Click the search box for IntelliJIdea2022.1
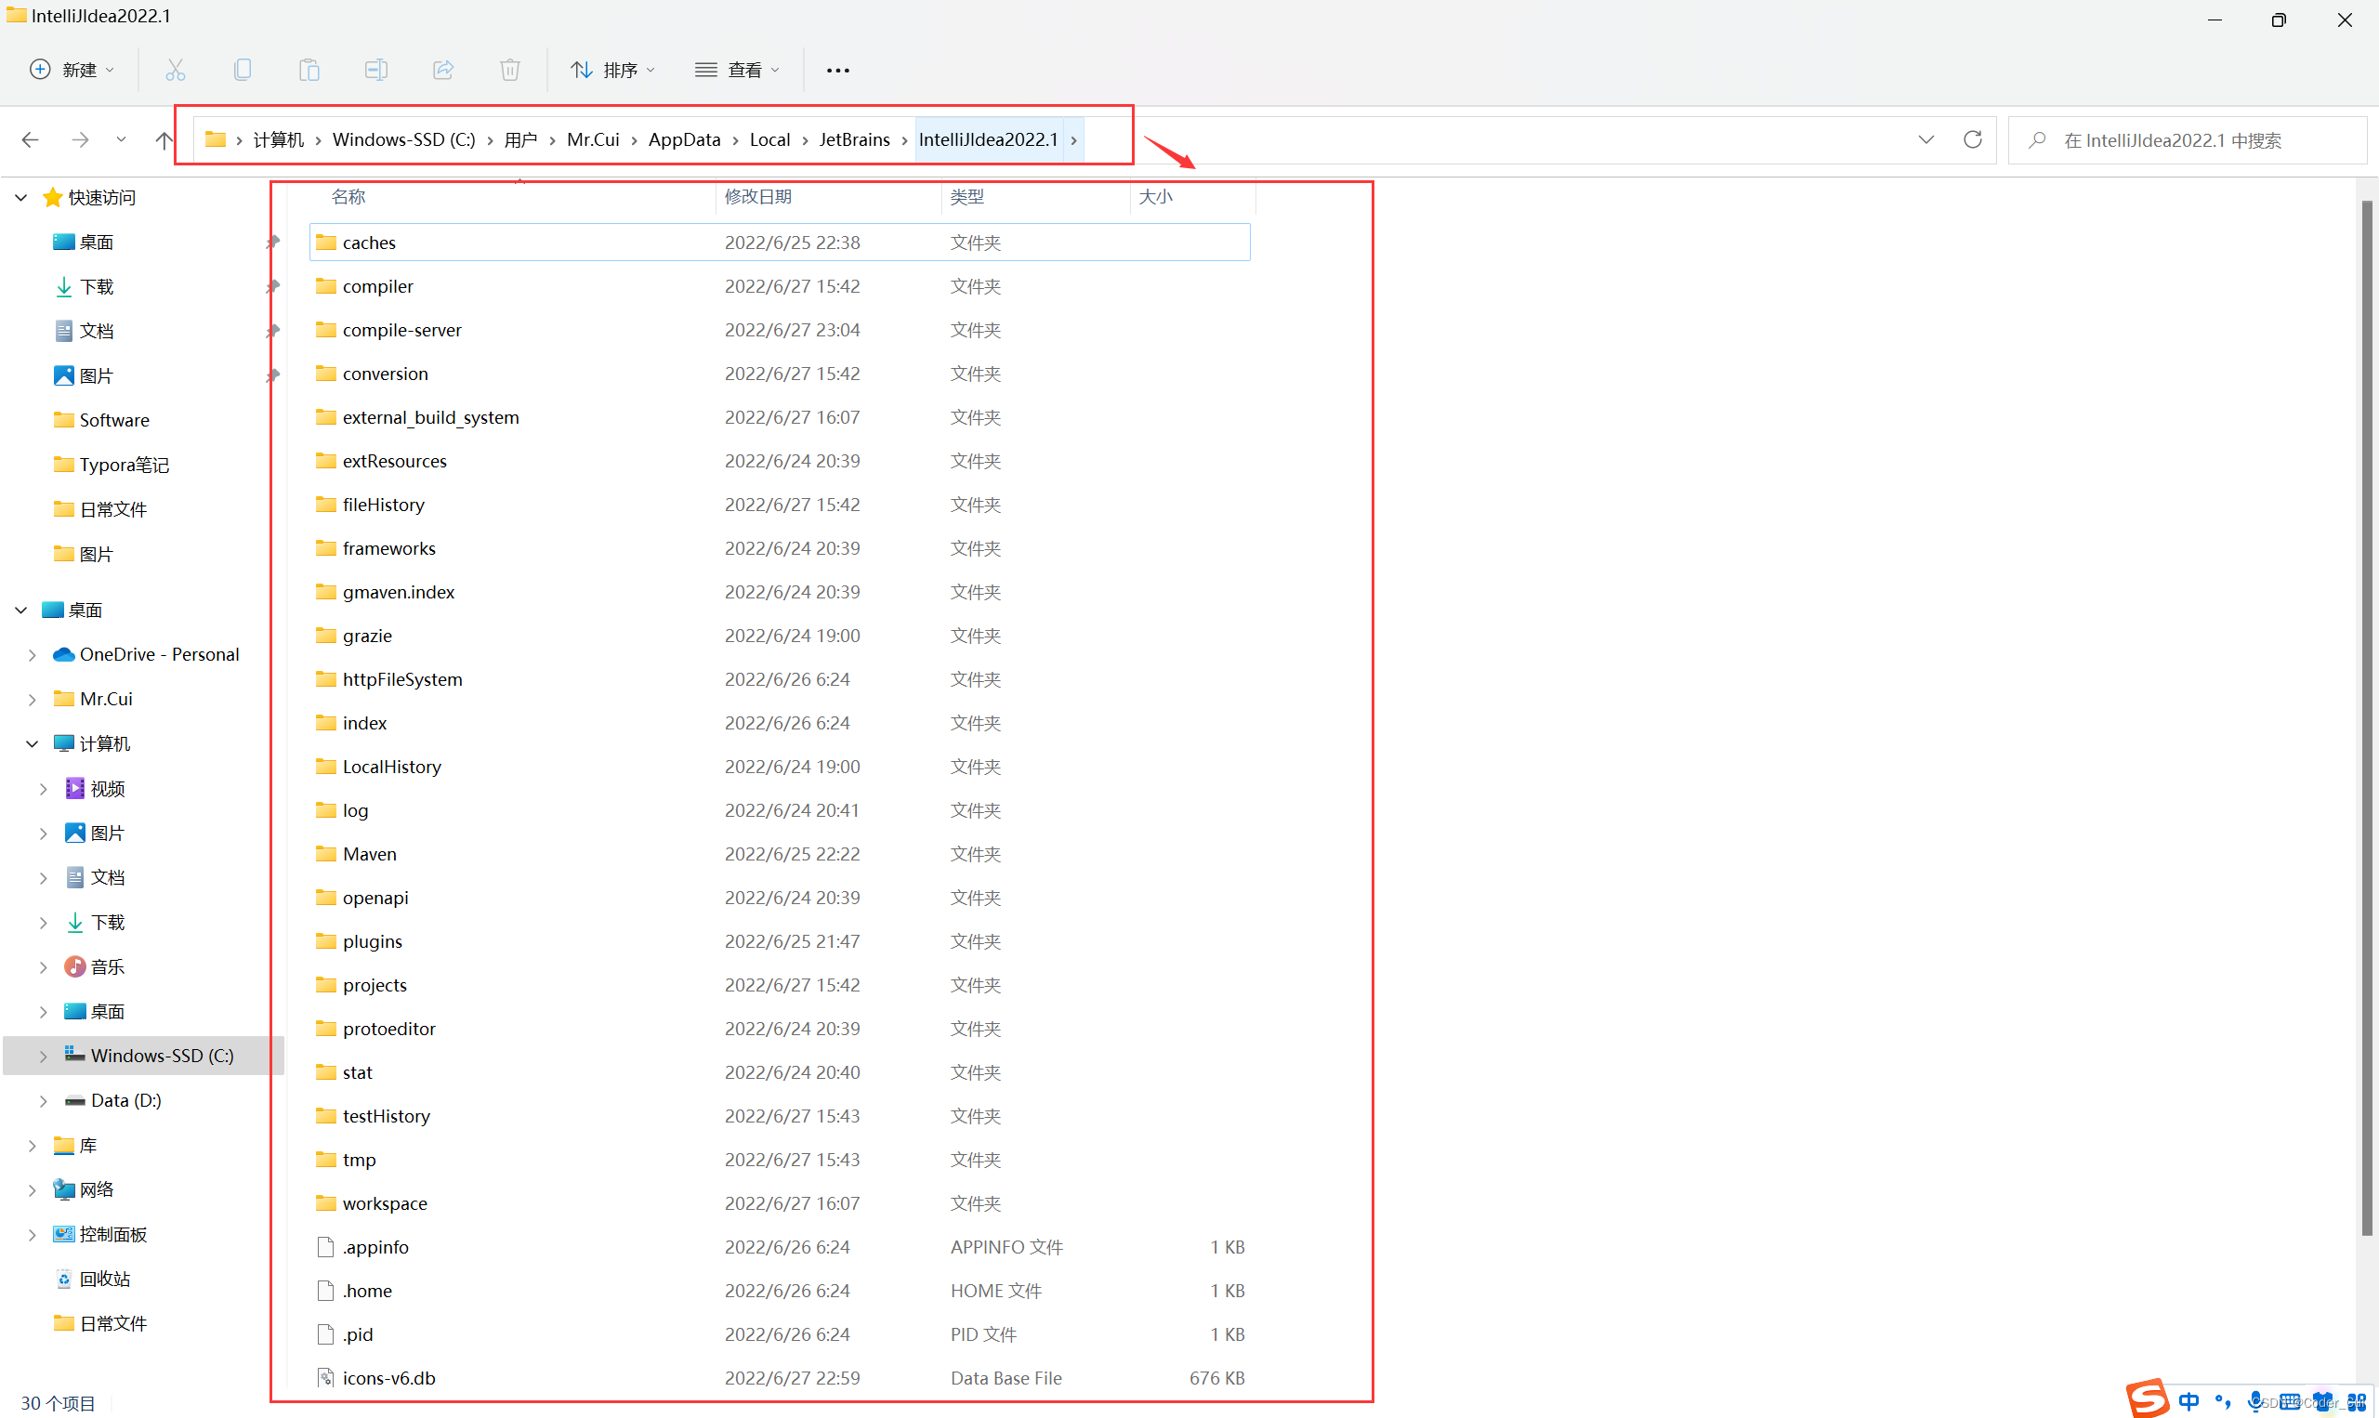The height and width of the screenshot is (1418, 2379). 2188,140
